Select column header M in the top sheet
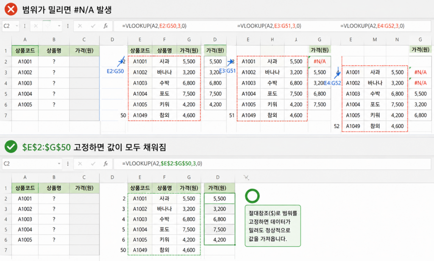The image size is (434, 261). [375, 39]
